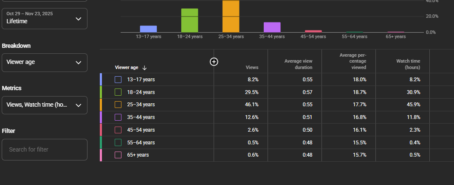Click the purple 35–44 years chart bar

[x=272, y=27]
